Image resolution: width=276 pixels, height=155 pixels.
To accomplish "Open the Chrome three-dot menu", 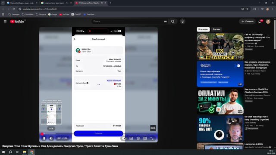I will point(273,9).
